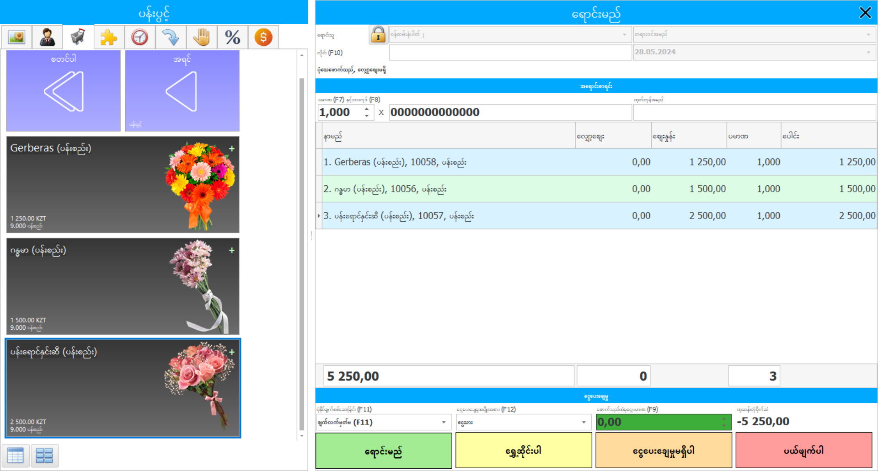Click scrollbar down arrow in product list
The image size is (878, 471).
302,435
